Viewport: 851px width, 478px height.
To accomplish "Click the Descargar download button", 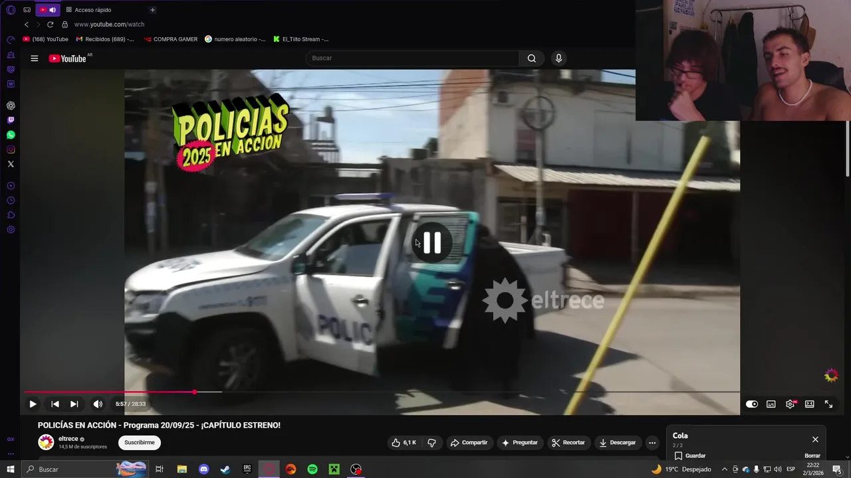I will pos(618,442).
